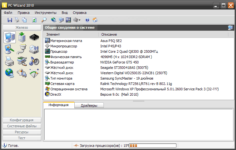Open the Вид menu
The height and width of the screenshot is (150, 236).
tap(65, 13)
